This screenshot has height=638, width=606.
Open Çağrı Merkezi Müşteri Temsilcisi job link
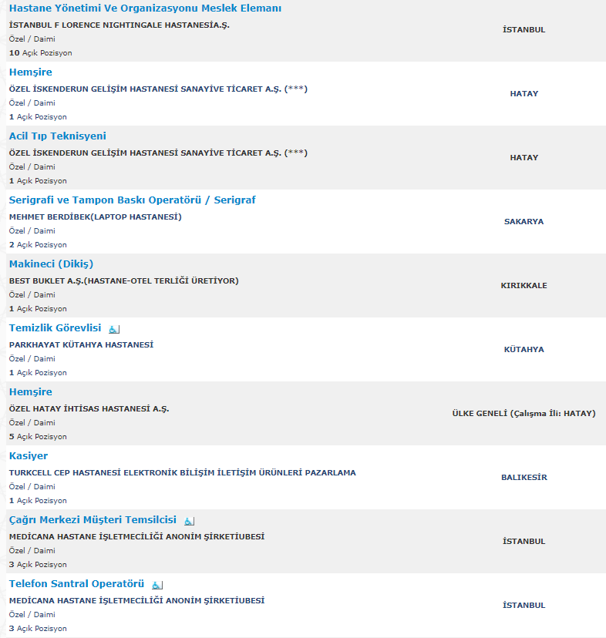[93, 520]
